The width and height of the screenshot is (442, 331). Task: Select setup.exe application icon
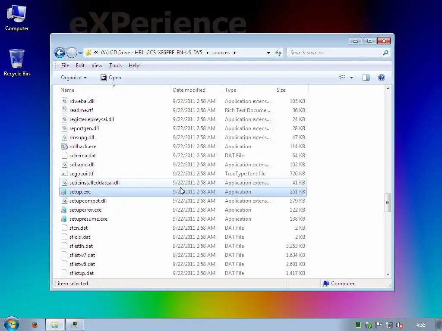coord(64,192)
